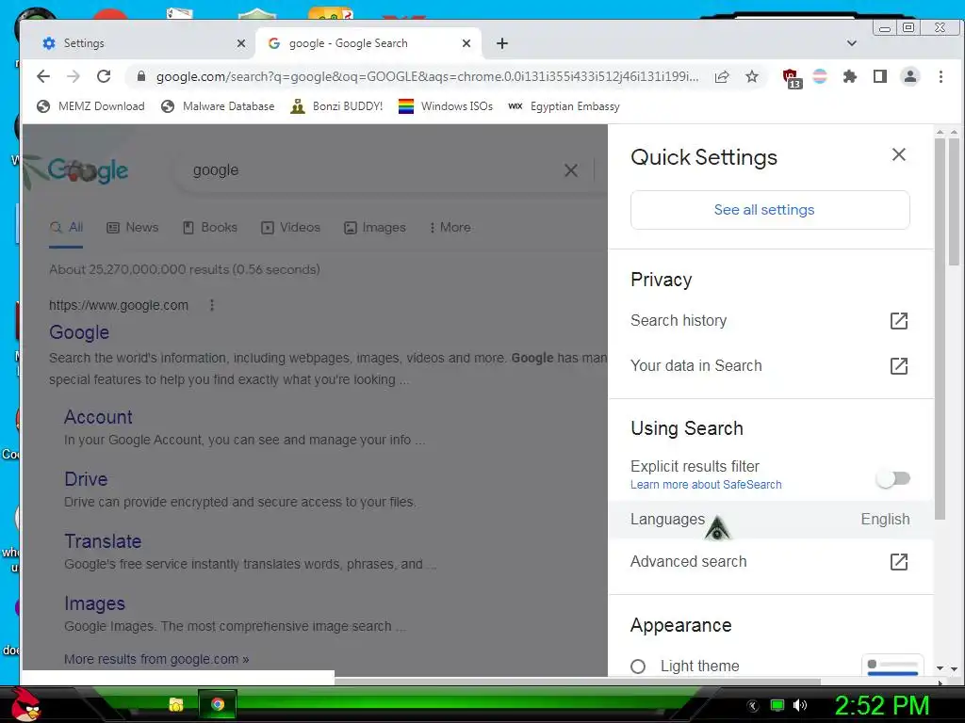Click the google search box

pyautogui.click(x=369, y=170)
